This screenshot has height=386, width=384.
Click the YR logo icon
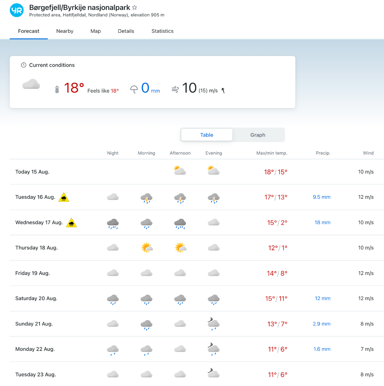click(x=17, y=10)
